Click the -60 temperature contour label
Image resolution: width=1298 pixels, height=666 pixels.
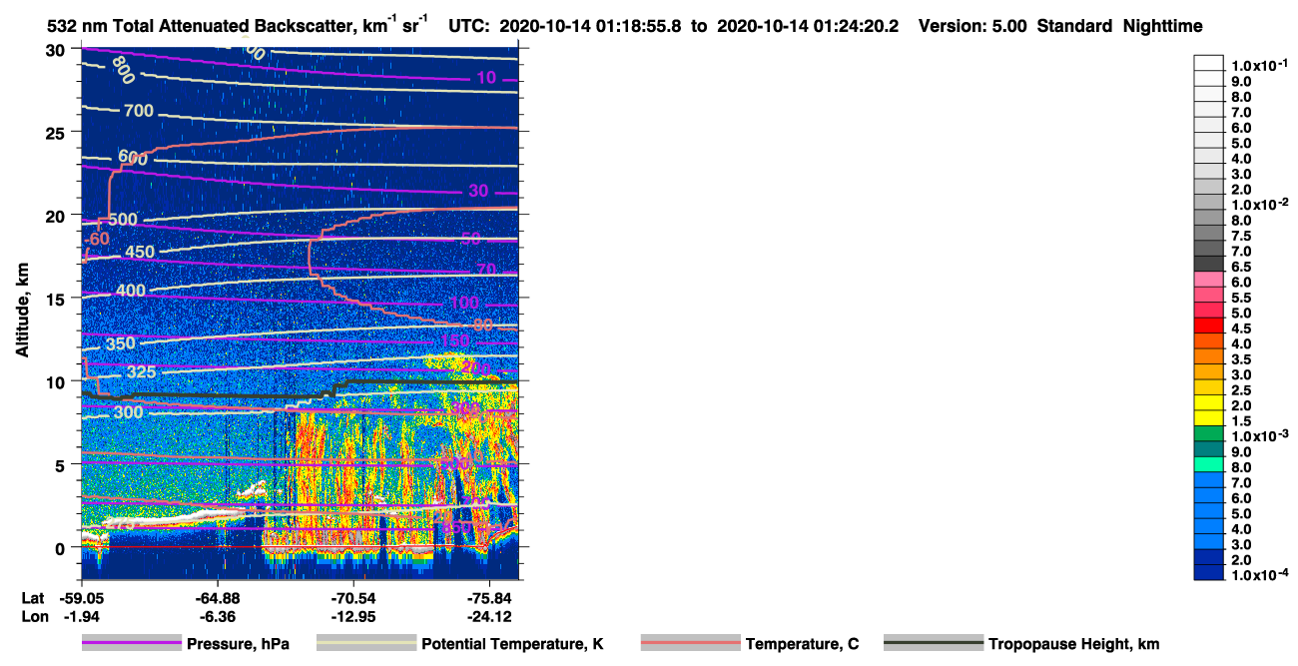(97, 239)
